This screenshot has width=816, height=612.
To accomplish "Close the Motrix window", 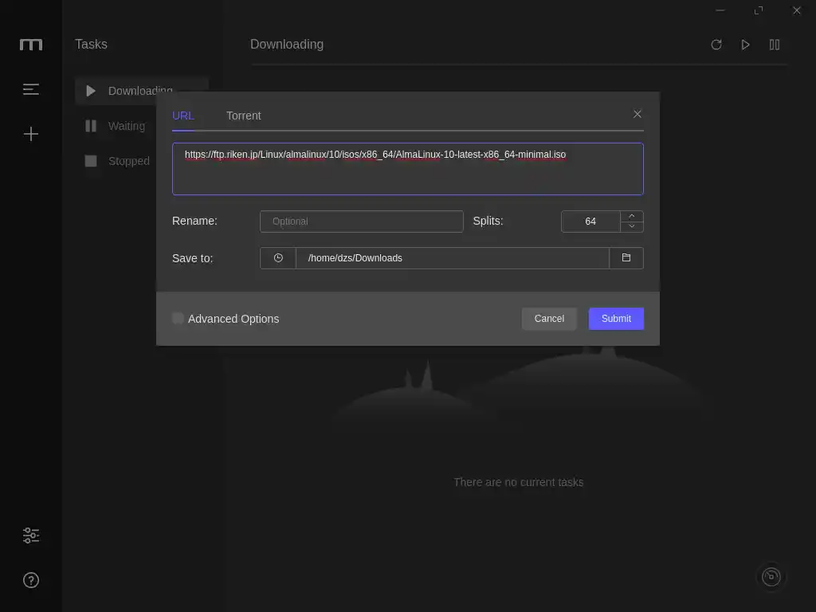I will pyautogui.click(x=797, y=10).
